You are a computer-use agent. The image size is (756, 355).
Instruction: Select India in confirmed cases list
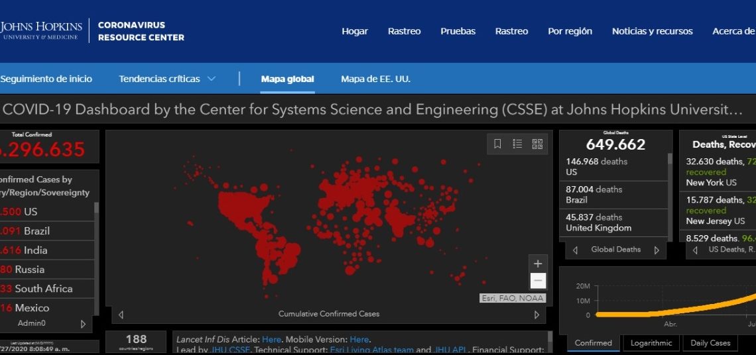click(47, 250)
